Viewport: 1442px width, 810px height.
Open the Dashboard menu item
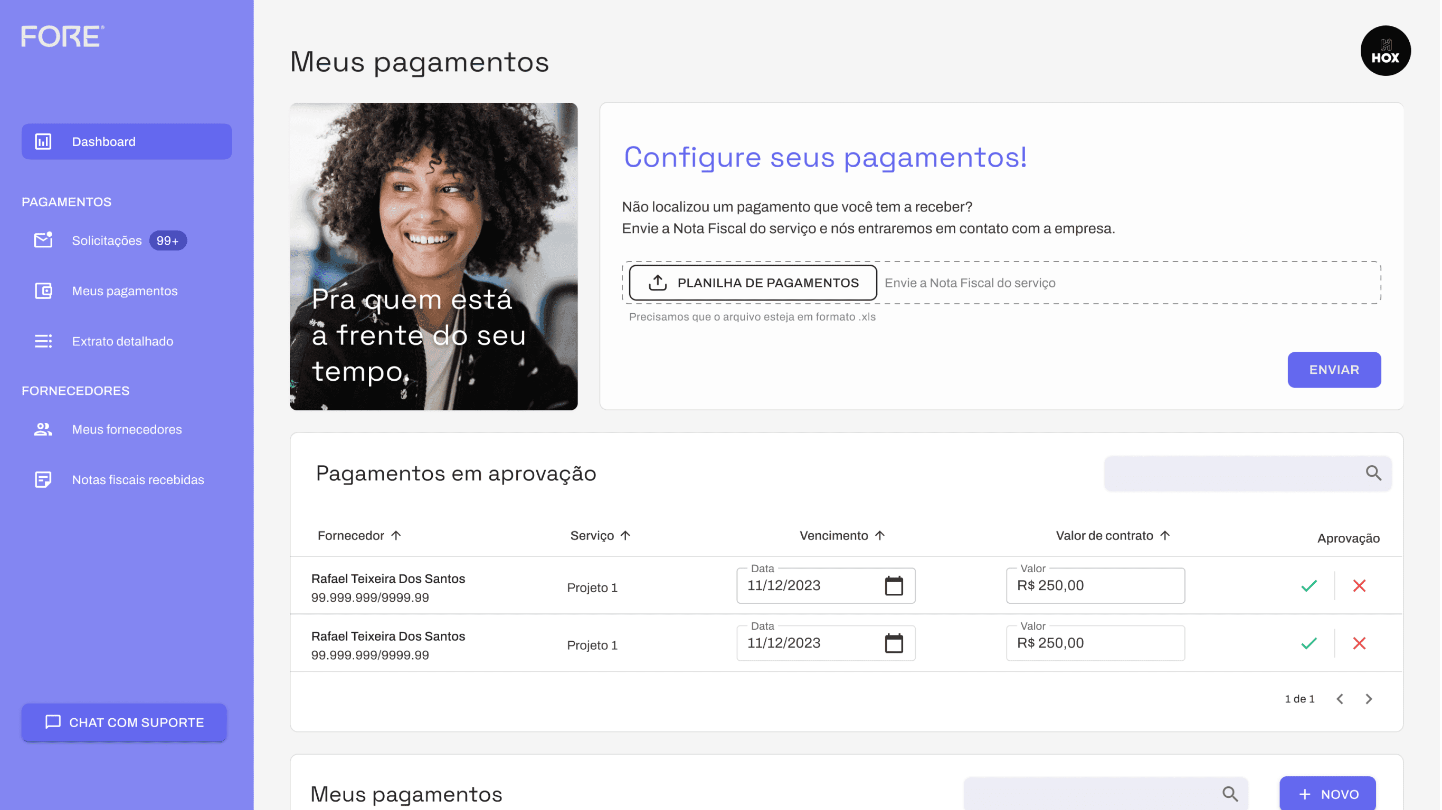click(127, 141)
